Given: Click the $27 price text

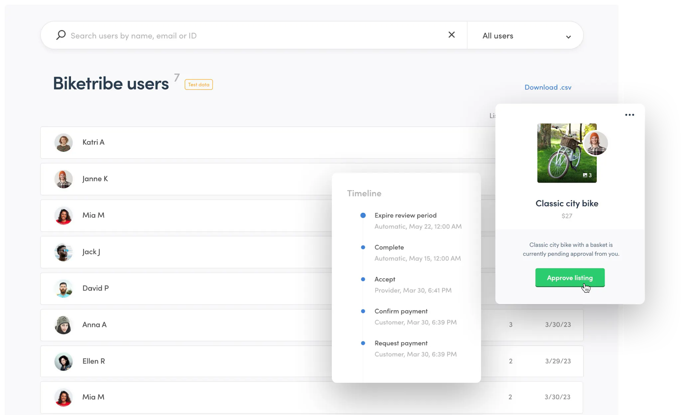Looking at the screenshot, I should tap(567, 216).
